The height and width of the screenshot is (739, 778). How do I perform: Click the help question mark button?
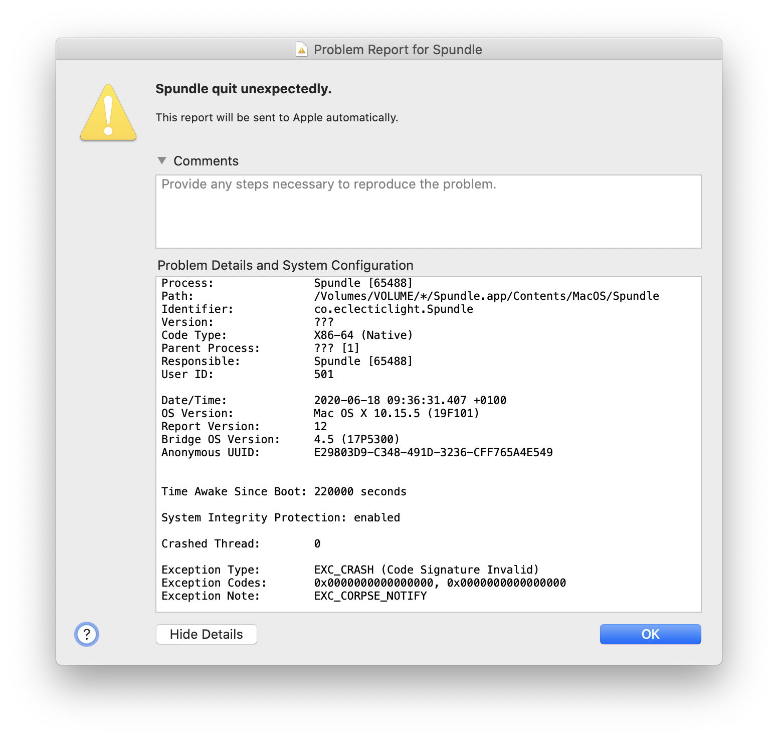tap(87, 634)
